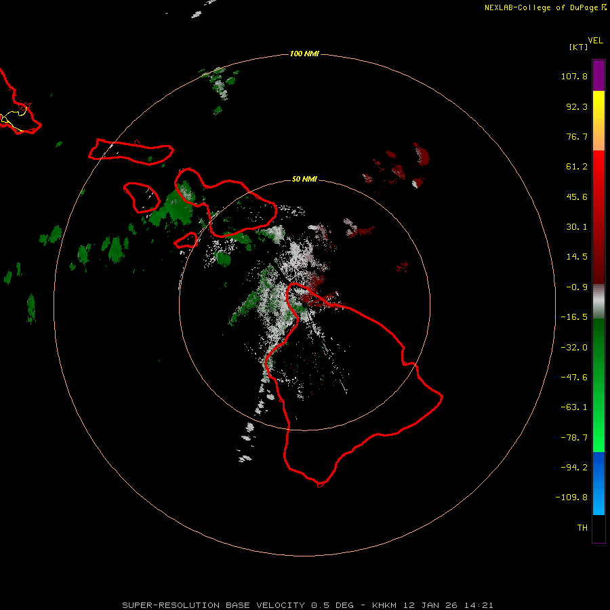Viewport: 610px width, 610px height.
Task: Select the 61.2 scale label
Action: (x=577, y=167)
